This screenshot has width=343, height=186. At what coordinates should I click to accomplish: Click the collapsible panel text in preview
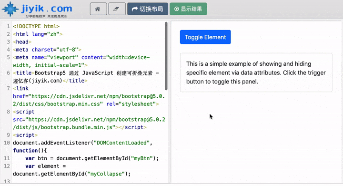[256, 72]
